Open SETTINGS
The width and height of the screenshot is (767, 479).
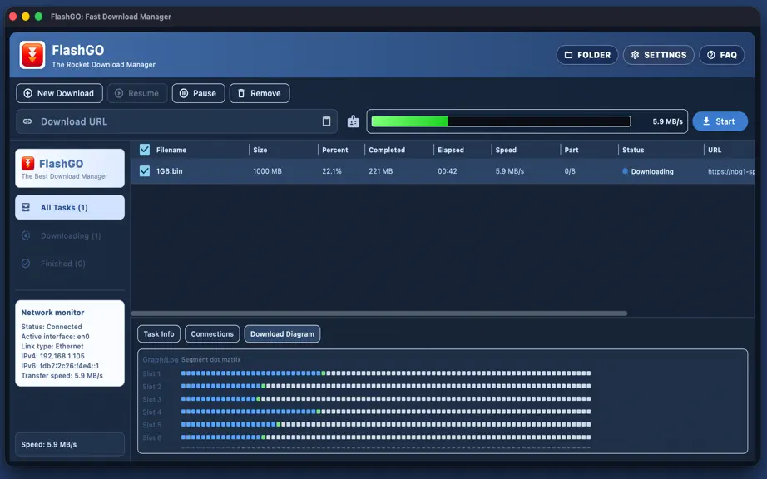tap(658, 55)
